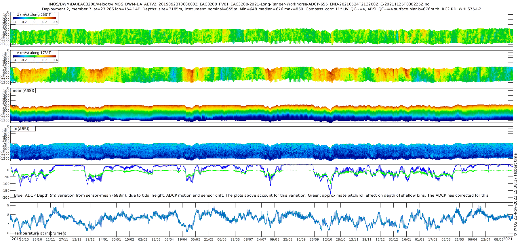Click the '10/10' date tick
The height and width of the screenshot is (244, 518).
point(24,239)
